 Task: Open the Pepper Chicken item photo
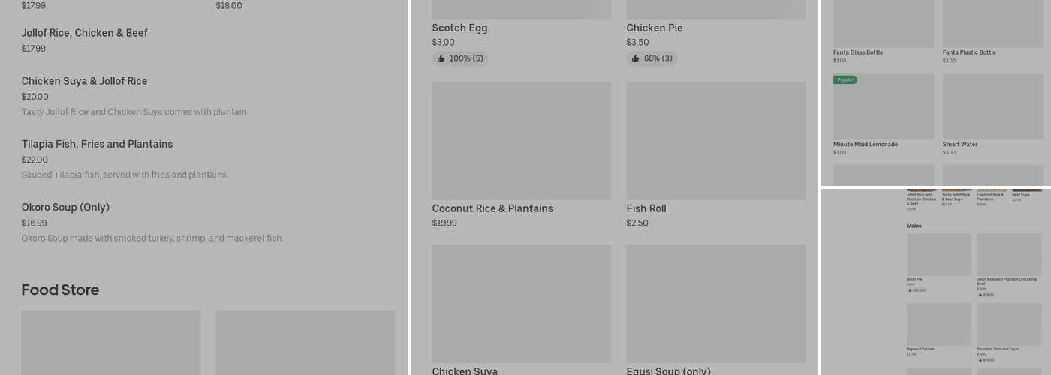coord(938,324)
